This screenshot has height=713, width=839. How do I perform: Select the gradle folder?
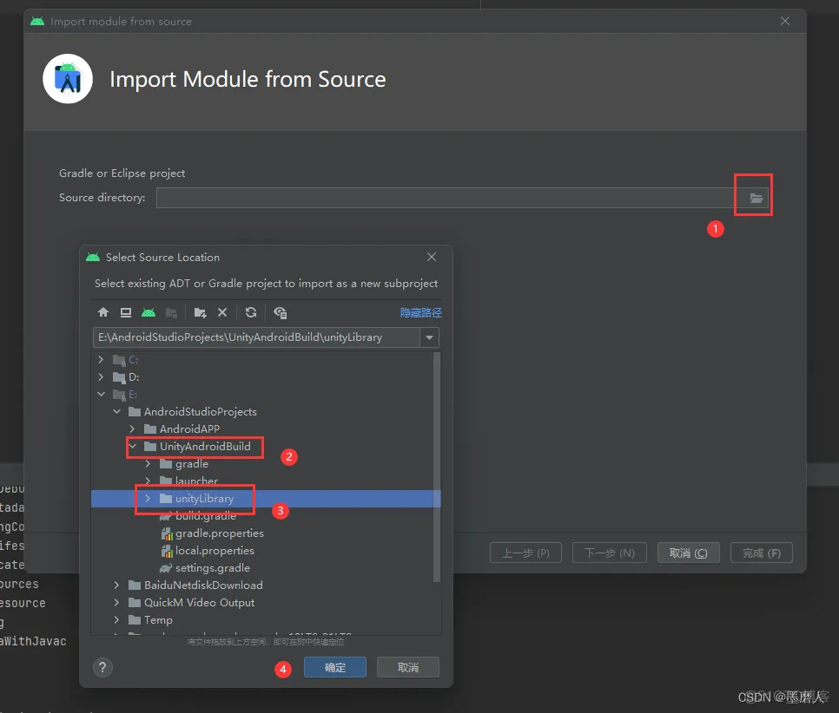point(192,463)
